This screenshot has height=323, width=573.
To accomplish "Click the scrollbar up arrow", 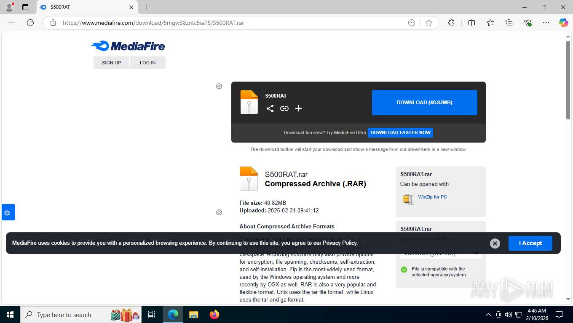I will [568, 36].
